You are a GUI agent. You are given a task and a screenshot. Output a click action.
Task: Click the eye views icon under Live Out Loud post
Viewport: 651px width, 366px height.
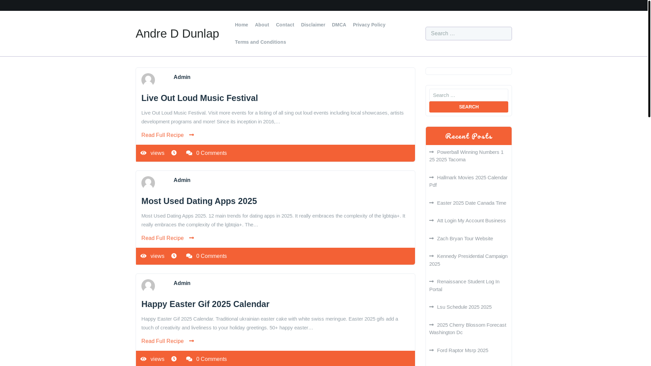coord(143,153)
